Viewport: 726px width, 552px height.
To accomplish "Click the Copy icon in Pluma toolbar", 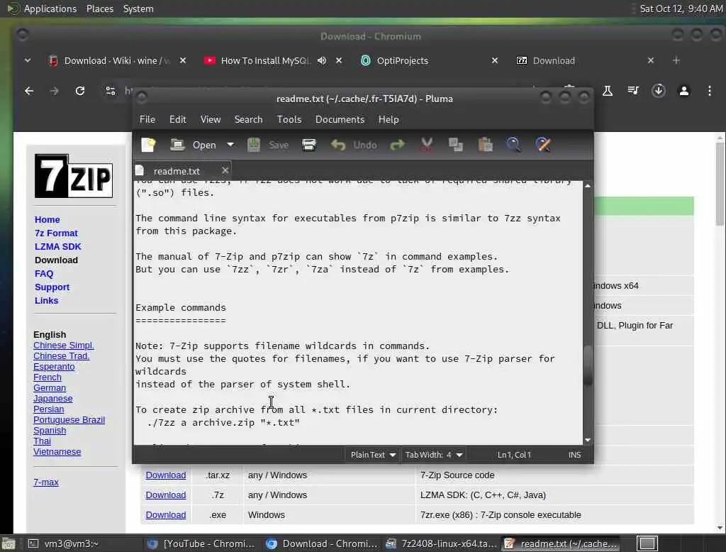I will [x=456, y=145].
